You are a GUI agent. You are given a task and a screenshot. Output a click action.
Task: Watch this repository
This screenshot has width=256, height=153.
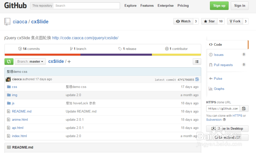183,21
